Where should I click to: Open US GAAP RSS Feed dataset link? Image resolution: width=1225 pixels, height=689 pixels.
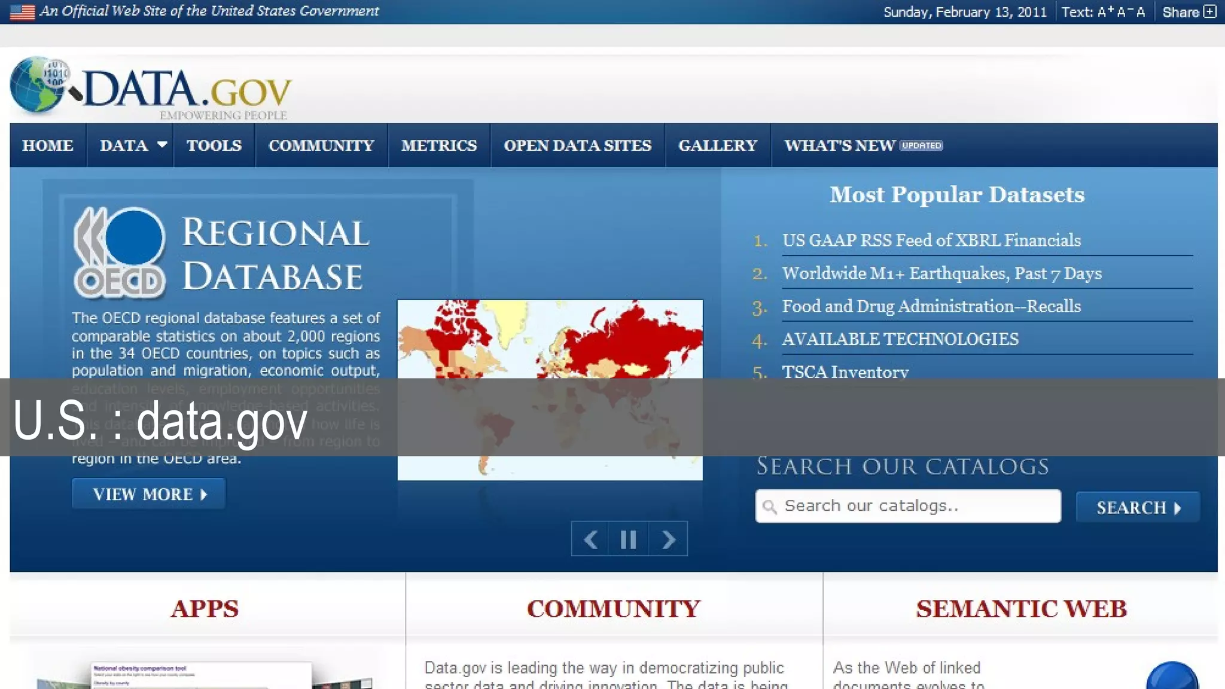click(x=931, y=240)
